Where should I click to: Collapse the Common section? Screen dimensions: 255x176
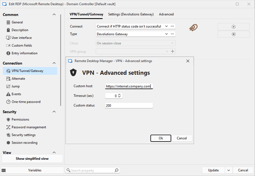pos(54,15)
